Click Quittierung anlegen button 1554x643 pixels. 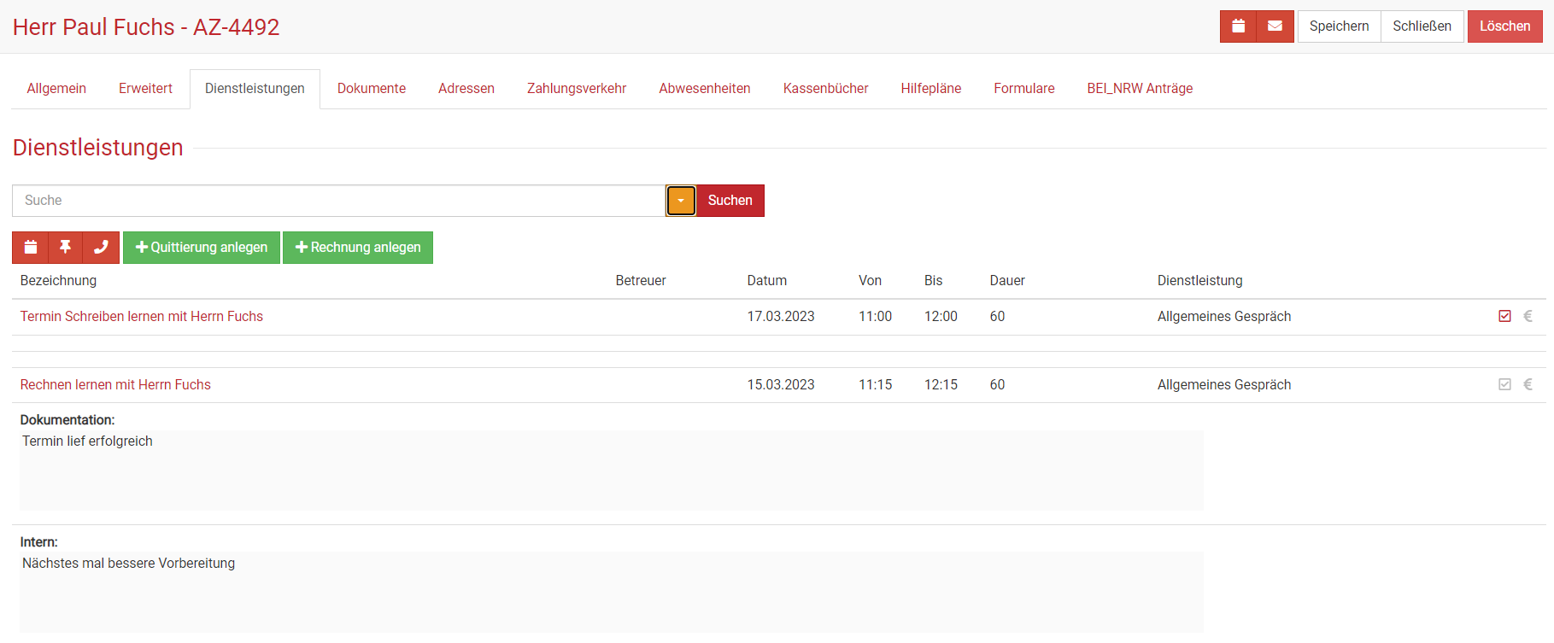[x=202, y=248]
